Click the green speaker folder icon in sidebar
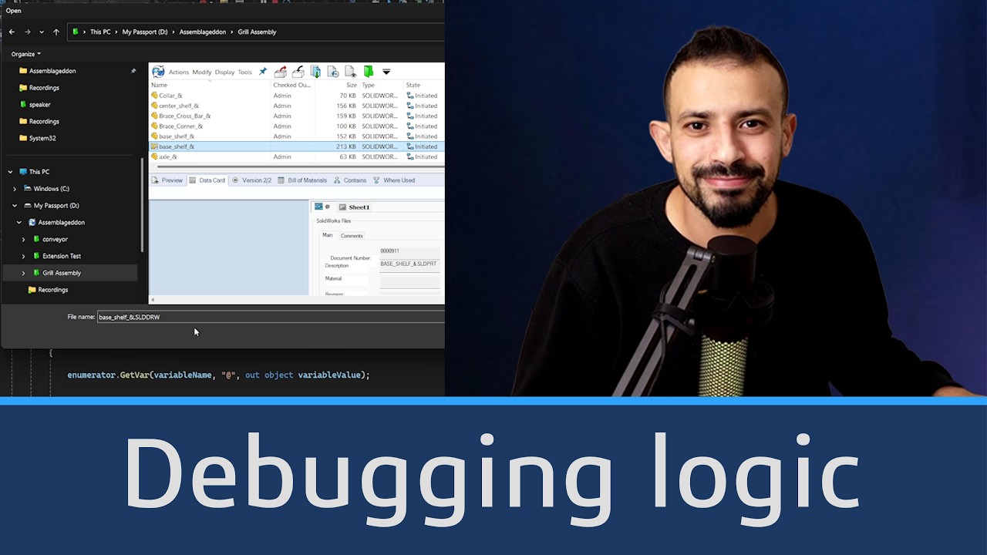987x555 pixels. tap(23, 104)
